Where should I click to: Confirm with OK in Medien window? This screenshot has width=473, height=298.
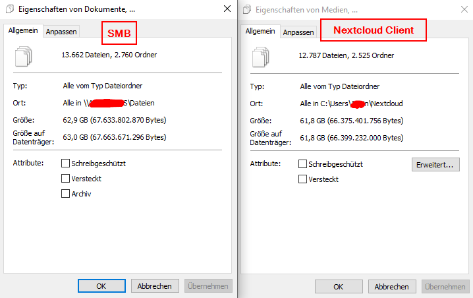tap(339, 287)
